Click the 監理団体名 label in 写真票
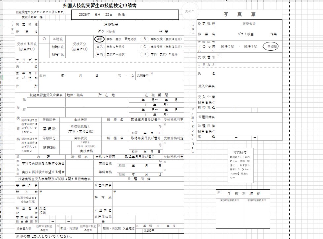The width and height of the screenshot is (323, 239). click(207, 117)
